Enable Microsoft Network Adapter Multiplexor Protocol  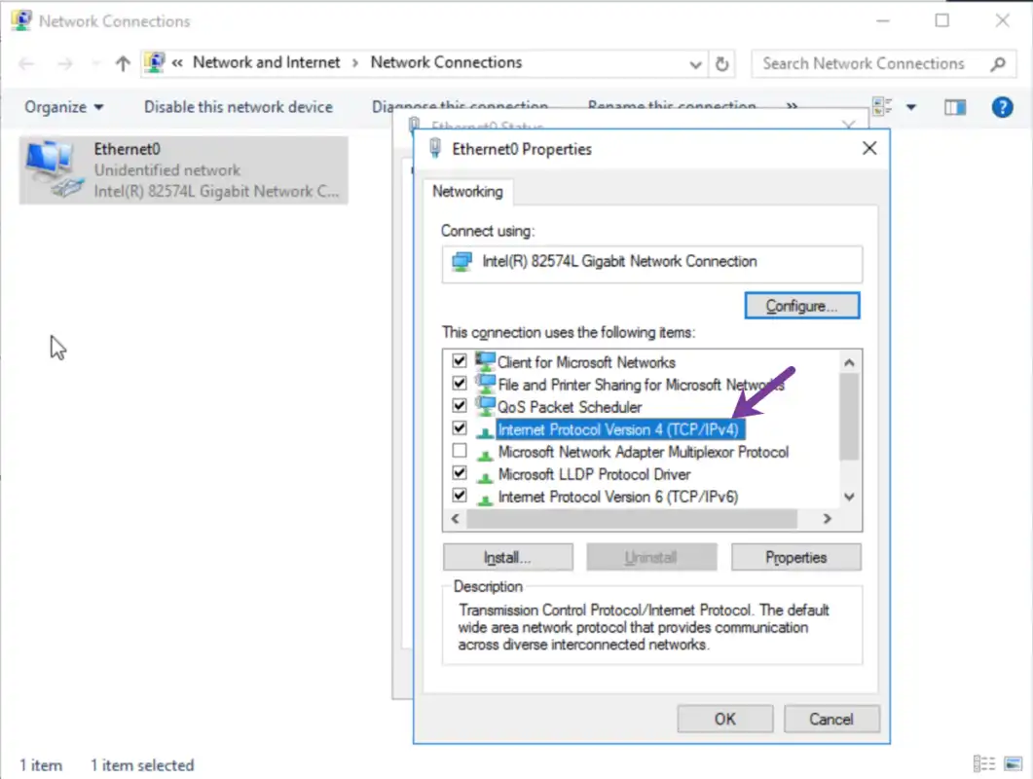point(460,451)
